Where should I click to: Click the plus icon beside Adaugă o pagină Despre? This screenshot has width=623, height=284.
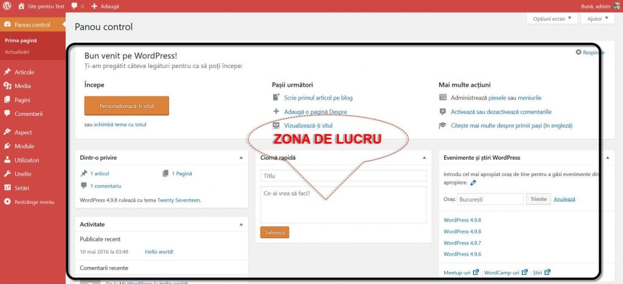coord(276,111)
